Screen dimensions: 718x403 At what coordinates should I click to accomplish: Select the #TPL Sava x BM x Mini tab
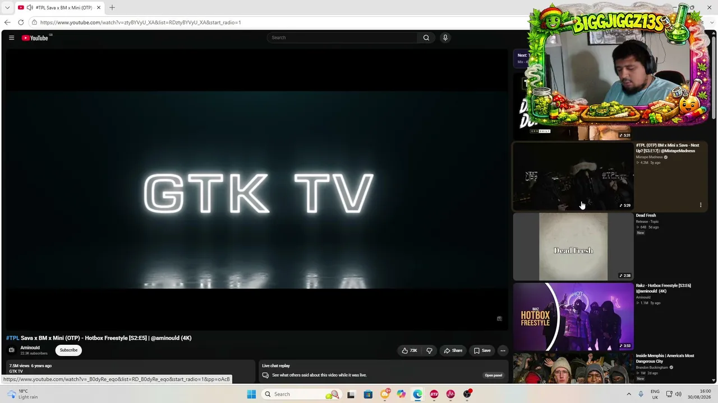pos(59,7)
